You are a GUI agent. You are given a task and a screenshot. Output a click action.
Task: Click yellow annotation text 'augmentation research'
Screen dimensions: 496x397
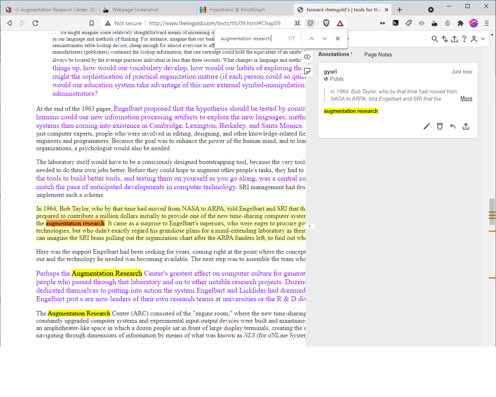(x=351, y=111)
